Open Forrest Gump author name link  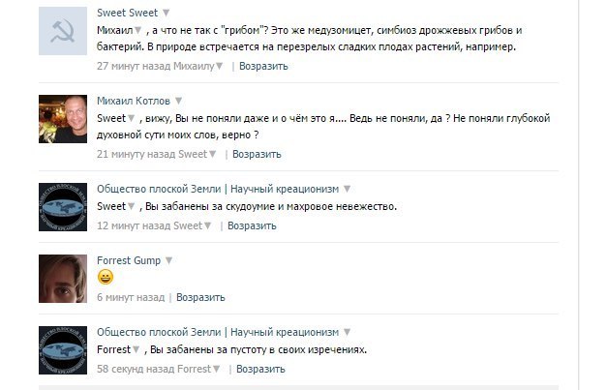[129, 260]
